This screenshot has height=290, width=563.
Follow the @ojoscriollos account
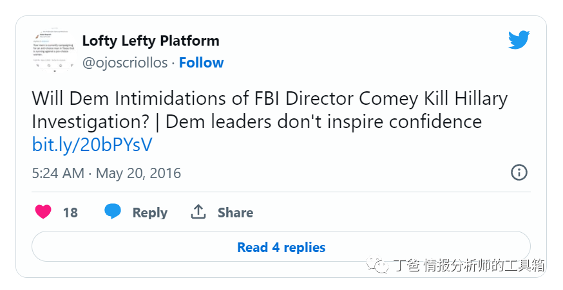(x=201, y=62)
